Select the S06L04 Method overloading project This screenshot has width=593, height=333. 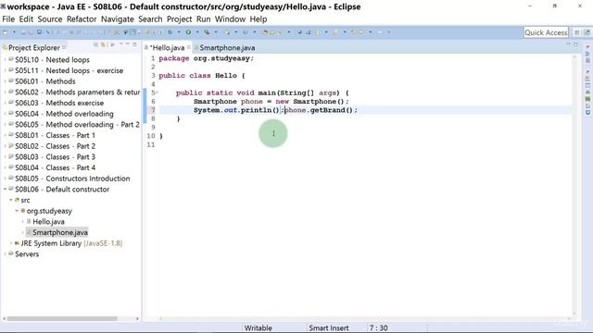point(64,114)
